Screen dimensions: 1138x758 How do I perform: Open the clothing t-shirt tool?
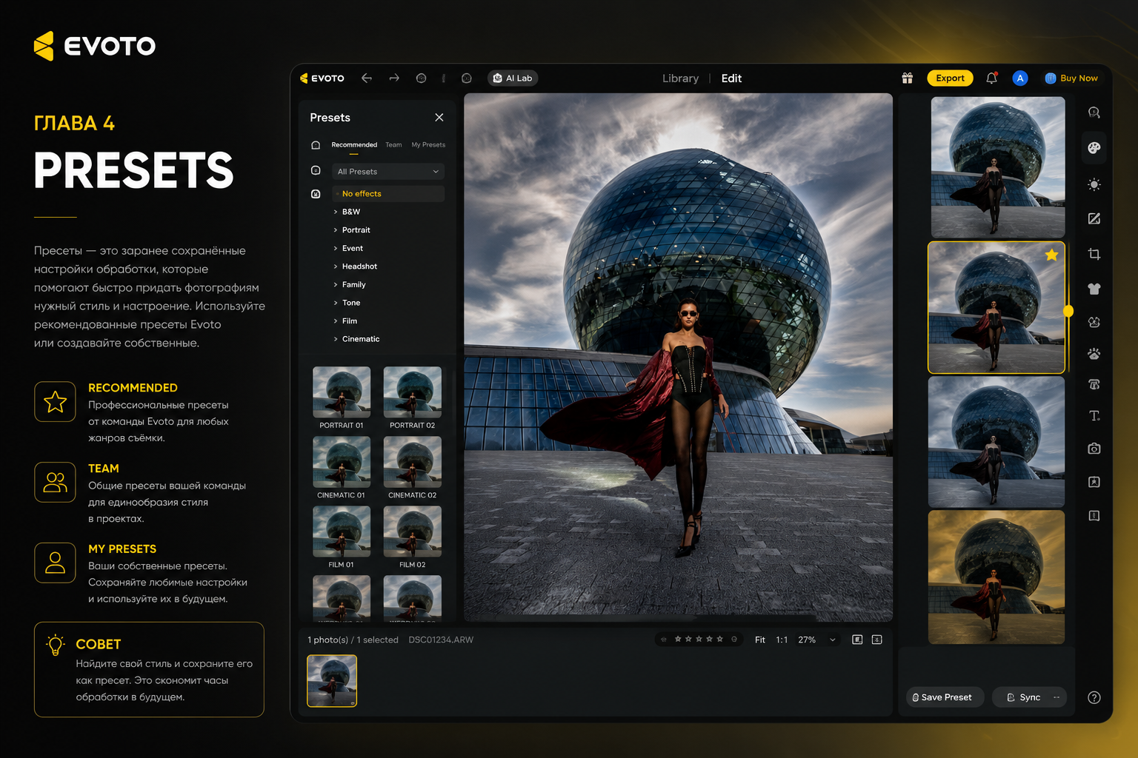1094,289
